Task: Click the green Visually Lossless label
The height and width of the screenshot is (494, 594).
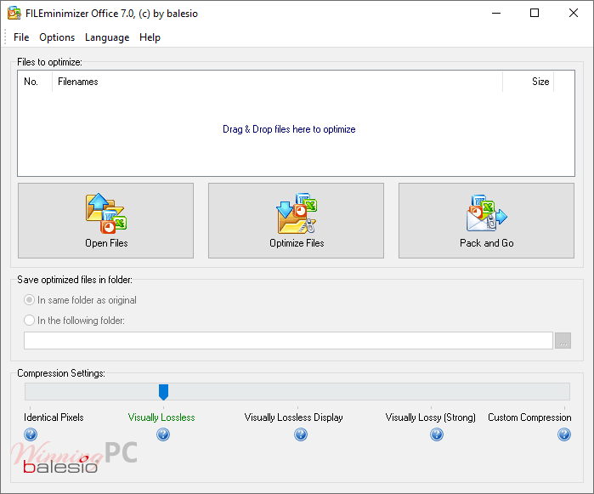Action: (161, 417)
